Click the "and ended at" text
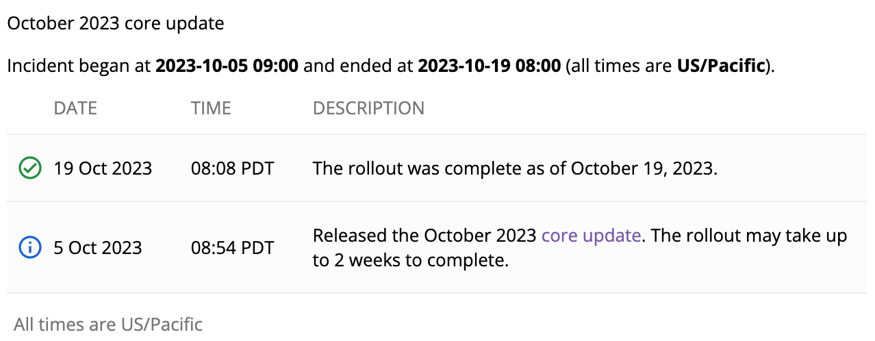 point(358,66)
